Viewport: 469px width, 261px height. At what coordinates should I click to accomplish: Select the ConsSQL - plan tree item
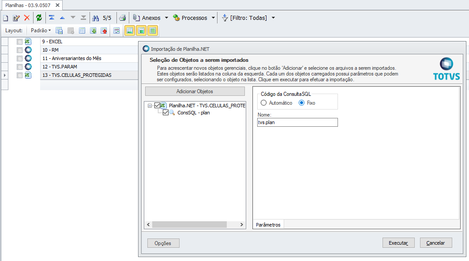coord(194,113)
